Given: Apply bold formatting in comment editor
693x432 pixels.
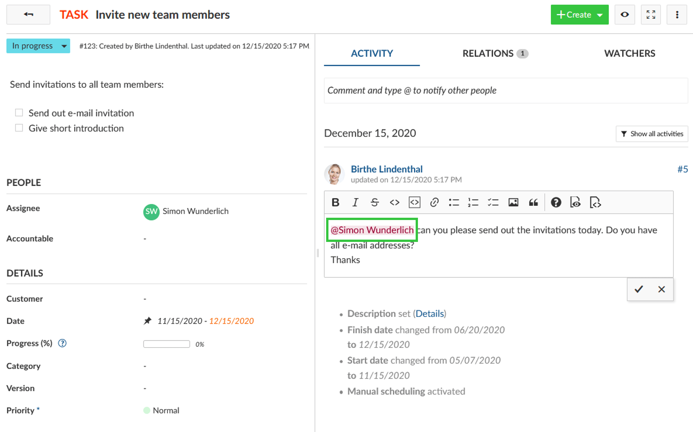Looking at the screenshot, I should click(x=335, y=202).
